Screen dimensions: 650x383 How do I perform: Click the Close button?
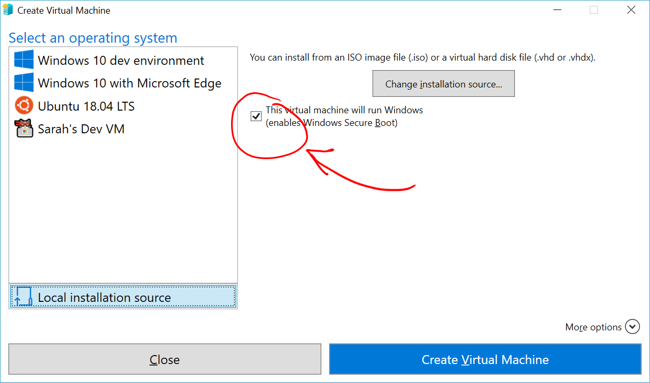click(x=165, y=359)
